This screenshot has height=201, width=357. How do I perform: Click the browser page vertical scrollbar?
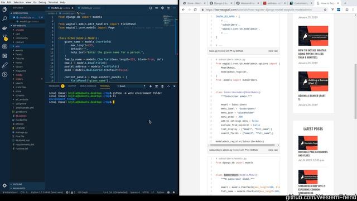coord(355,91)
